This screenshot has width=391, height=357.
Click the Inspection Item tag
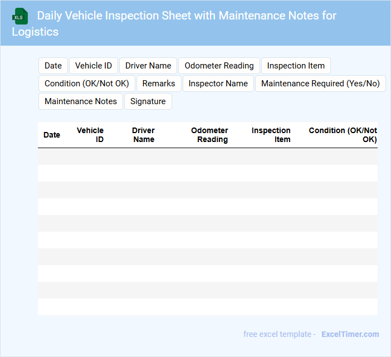(x=296, y=66)
